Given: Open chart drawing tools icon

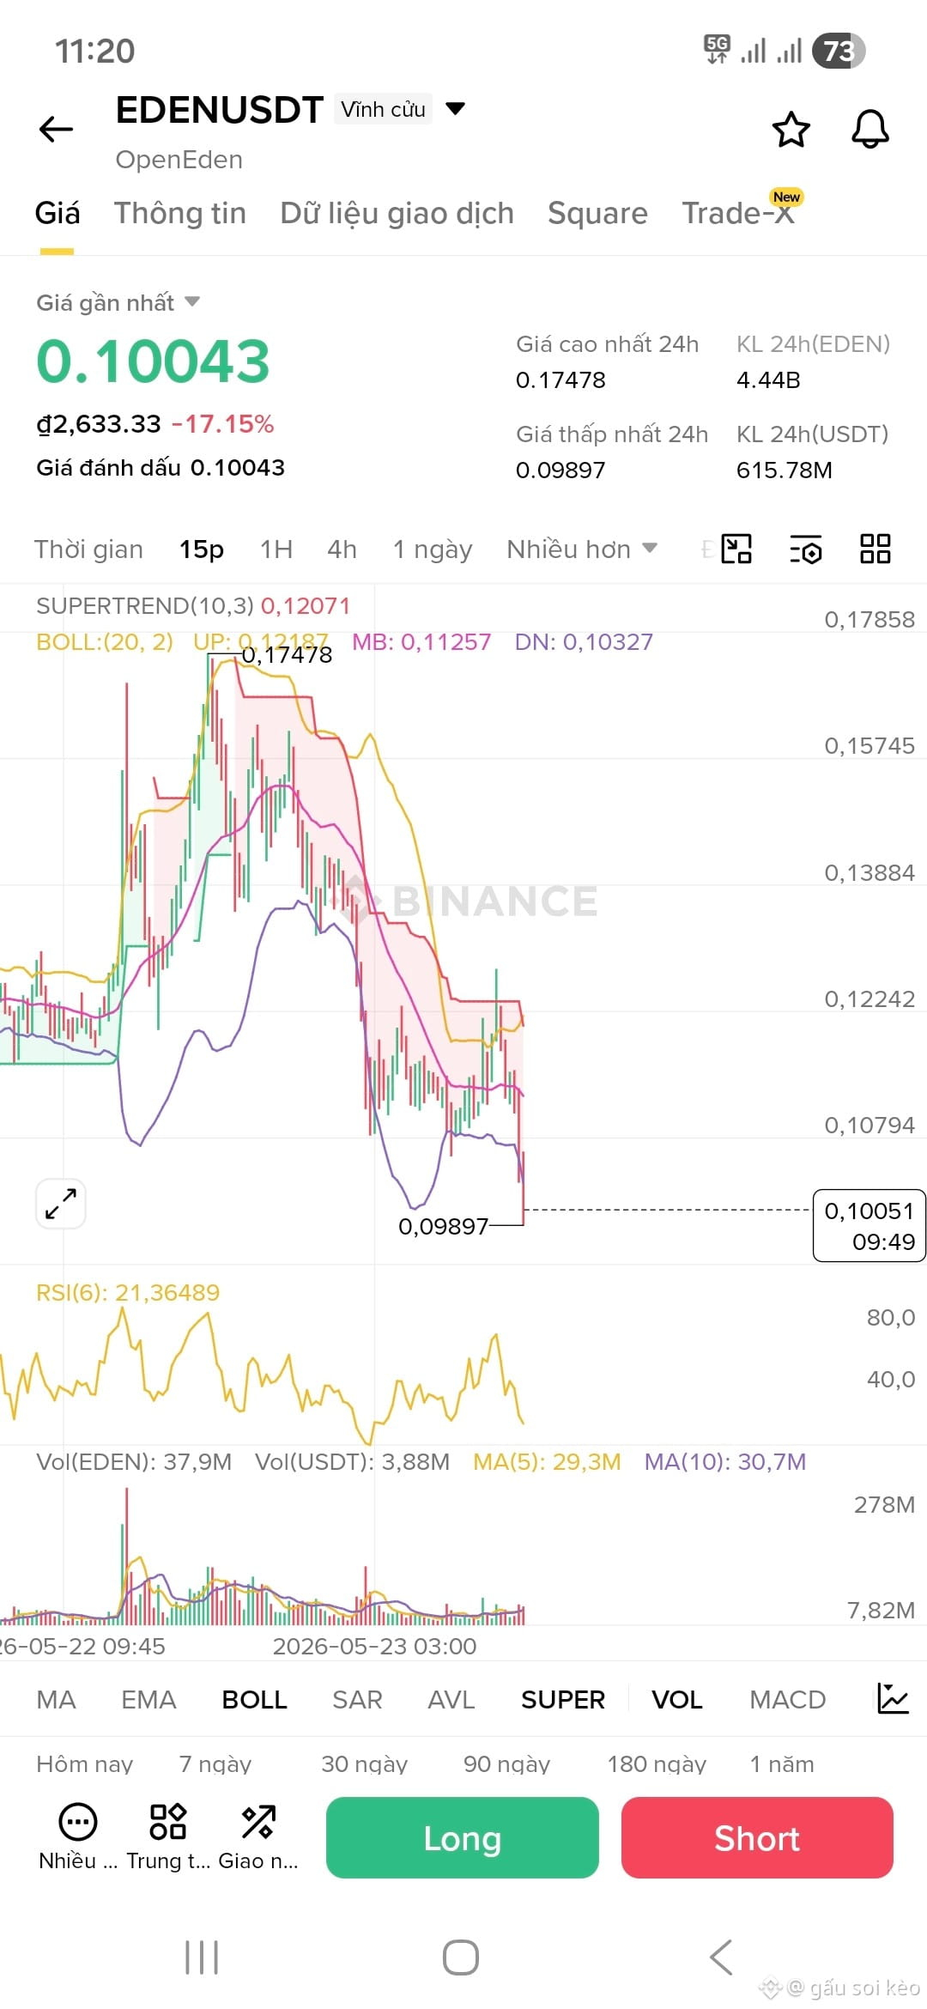Looking at the screenshot, I should [736, 549].
